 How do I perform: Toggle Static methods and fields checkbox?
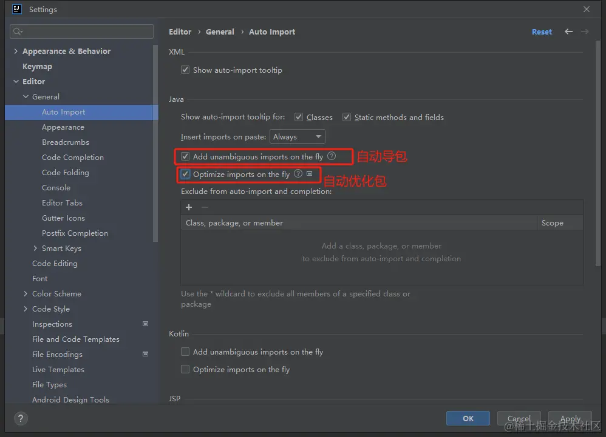click(347, 117)
